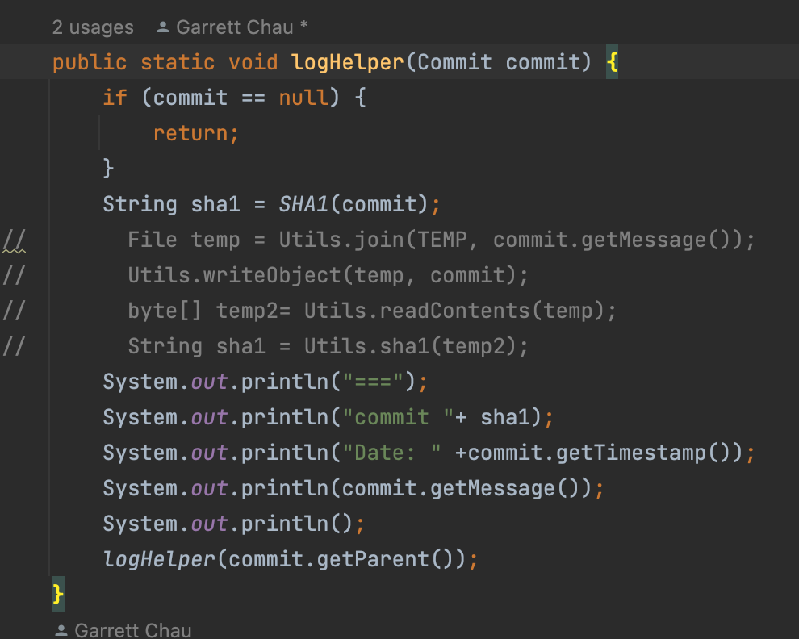Click the getTimestamp method call

pyautogui.click(x=631, y=453)
